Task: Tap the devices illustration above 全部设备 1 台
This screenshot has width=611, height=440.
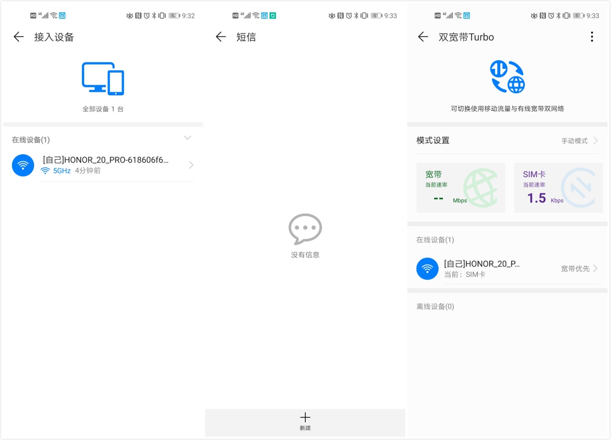Action: tap(103, 77)
